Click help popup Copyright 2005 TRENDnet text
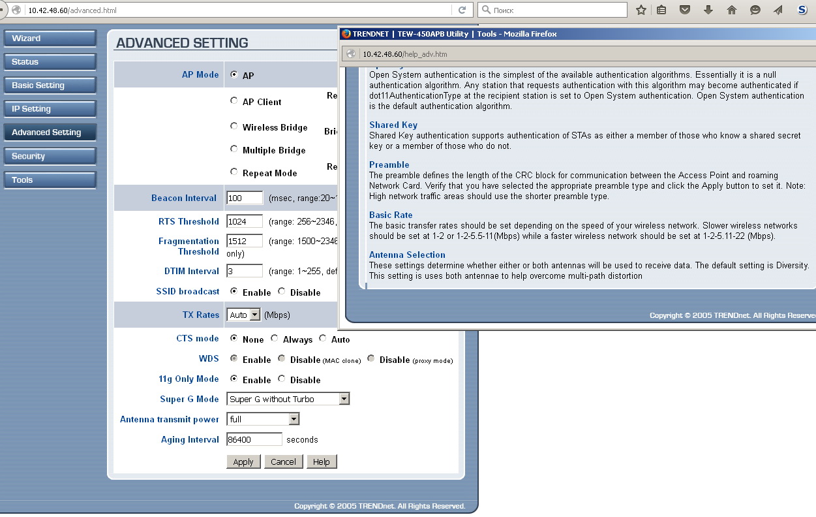816x517 pixels. [733, 315]
